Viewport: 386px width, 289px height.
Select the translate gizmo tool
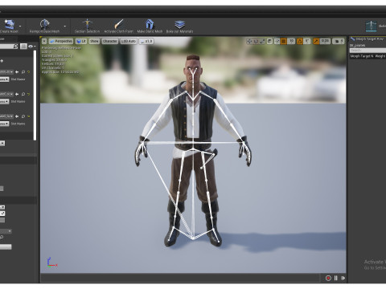click(x=249, y=41)
